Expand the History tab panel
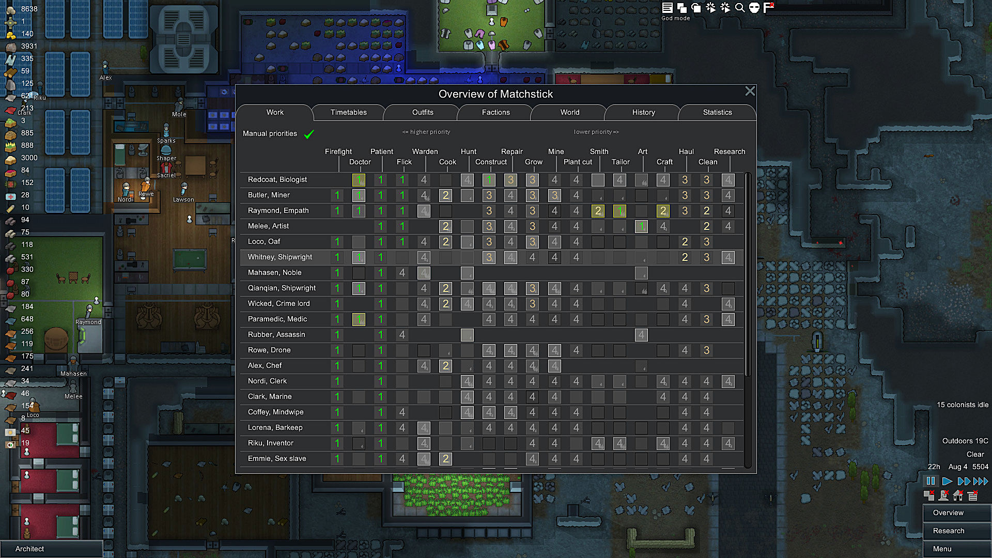 (x=643, y=112)
